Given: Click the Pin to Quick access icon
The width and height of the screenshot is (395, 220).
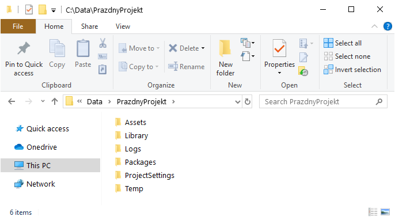Looking at the screenshot, I should click(24, 48).
